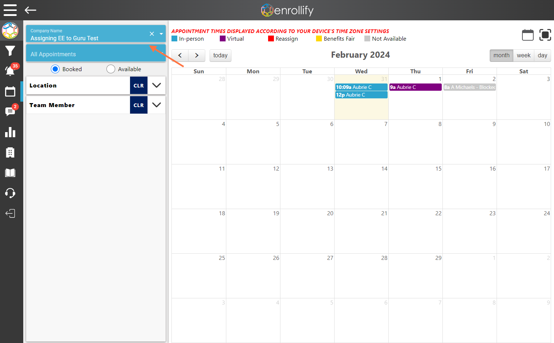Jump to today on the calendar
This screenshot has width=554, height=343.
221,56
